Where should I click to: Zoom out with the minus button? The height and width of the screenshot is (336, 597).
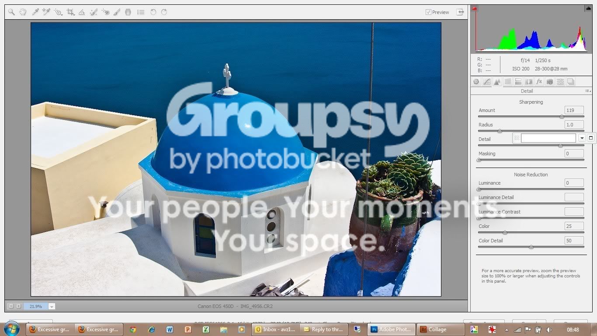click(11, 306)
